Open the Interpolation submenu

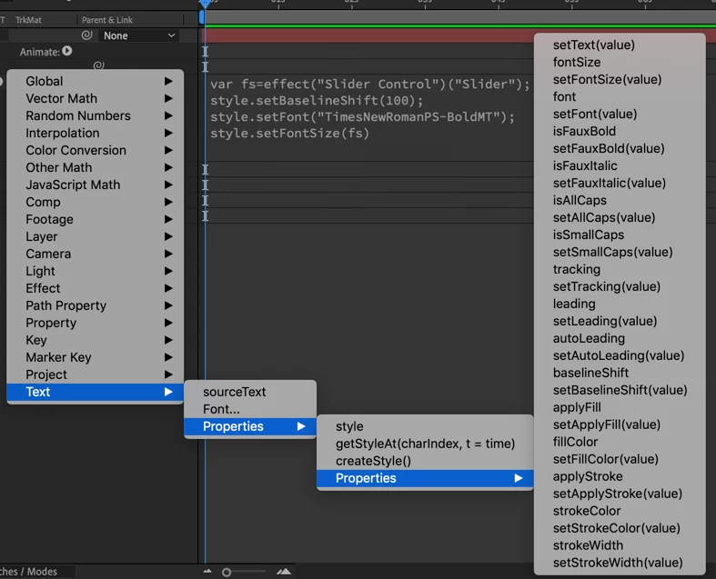click(95, 134)
